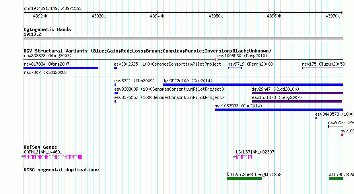354x194 pixels.
Task: Click the rightmost green segmental duplication bar
Action: (336, 178)
